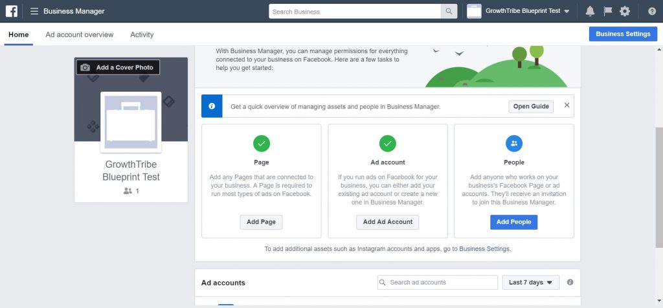Click the blue People icon
The height and width of the screenshot is (308, 663).
[514, 144]
